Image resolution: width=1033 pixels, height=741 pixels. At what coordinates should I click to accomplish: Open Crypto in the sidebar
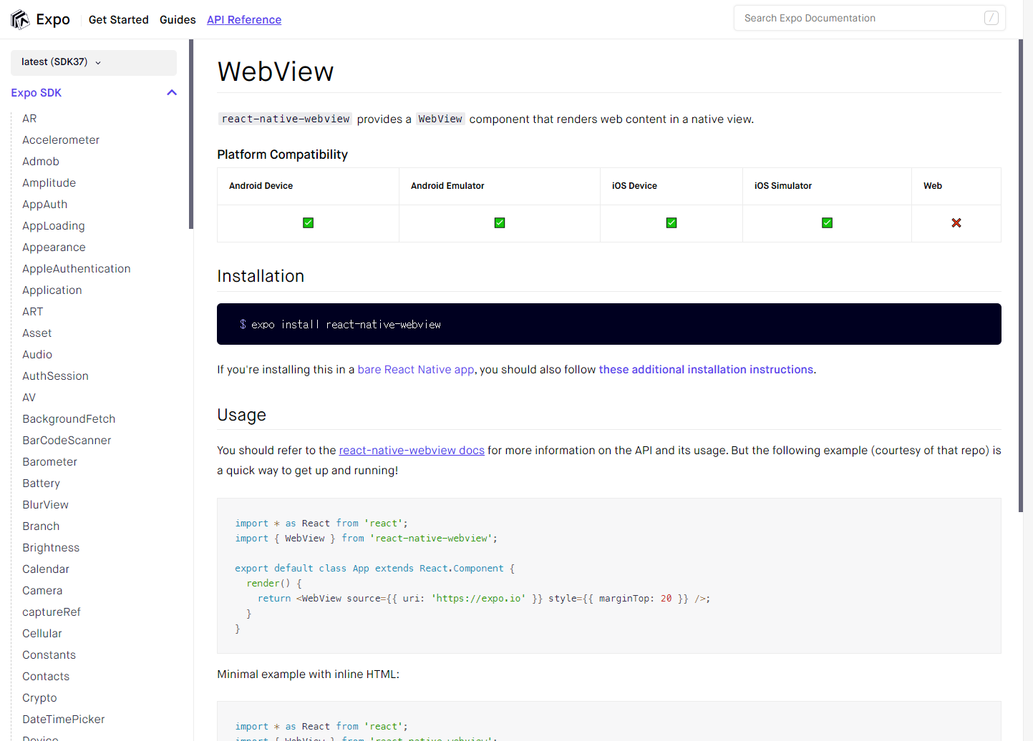[39, 698]
